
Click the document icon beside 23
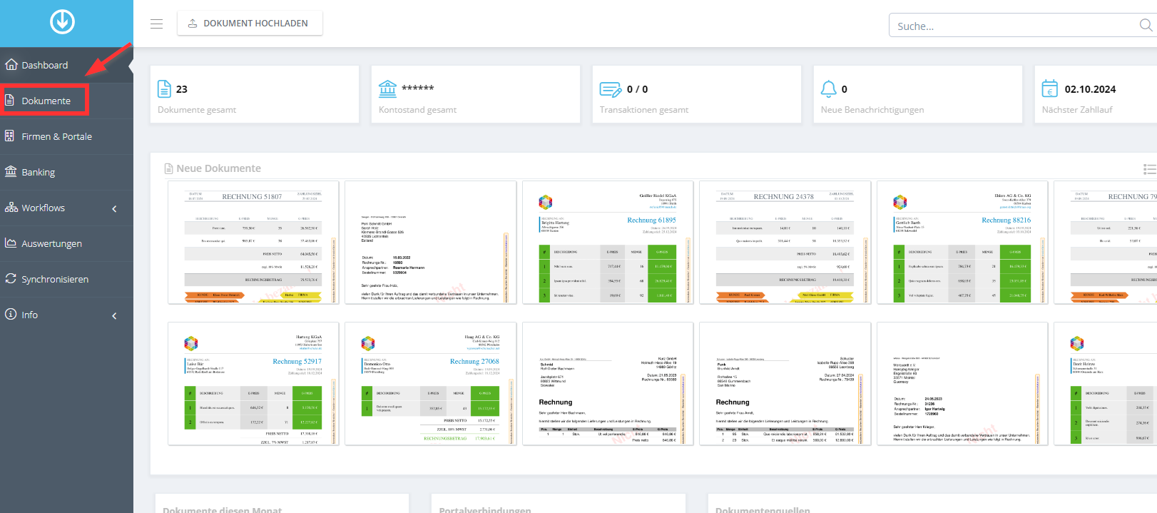pos(164,88)
